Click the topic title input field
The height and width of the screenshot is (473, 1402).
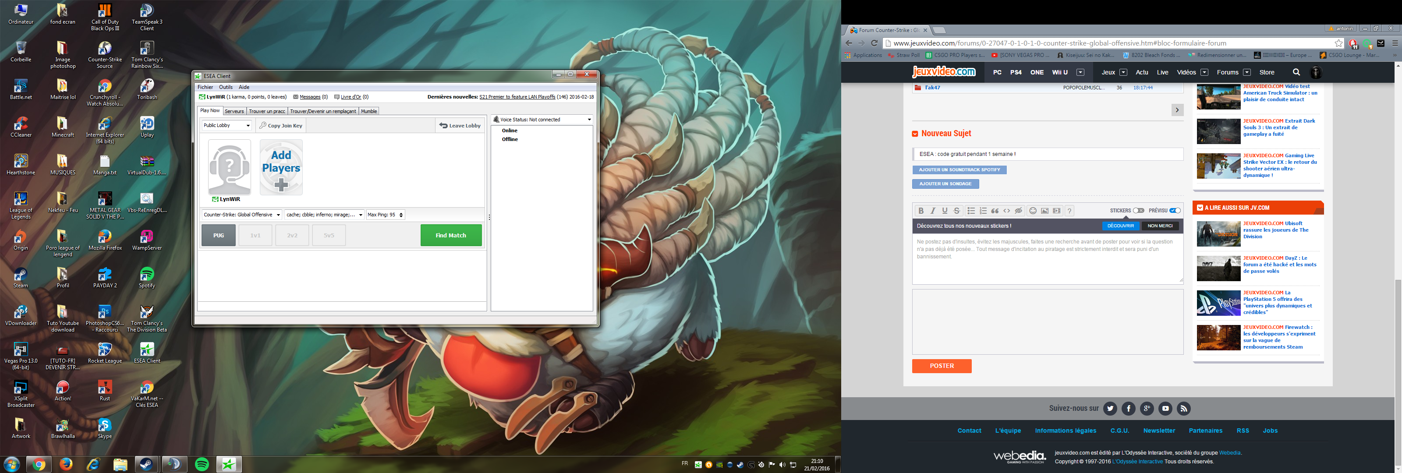1047,155
